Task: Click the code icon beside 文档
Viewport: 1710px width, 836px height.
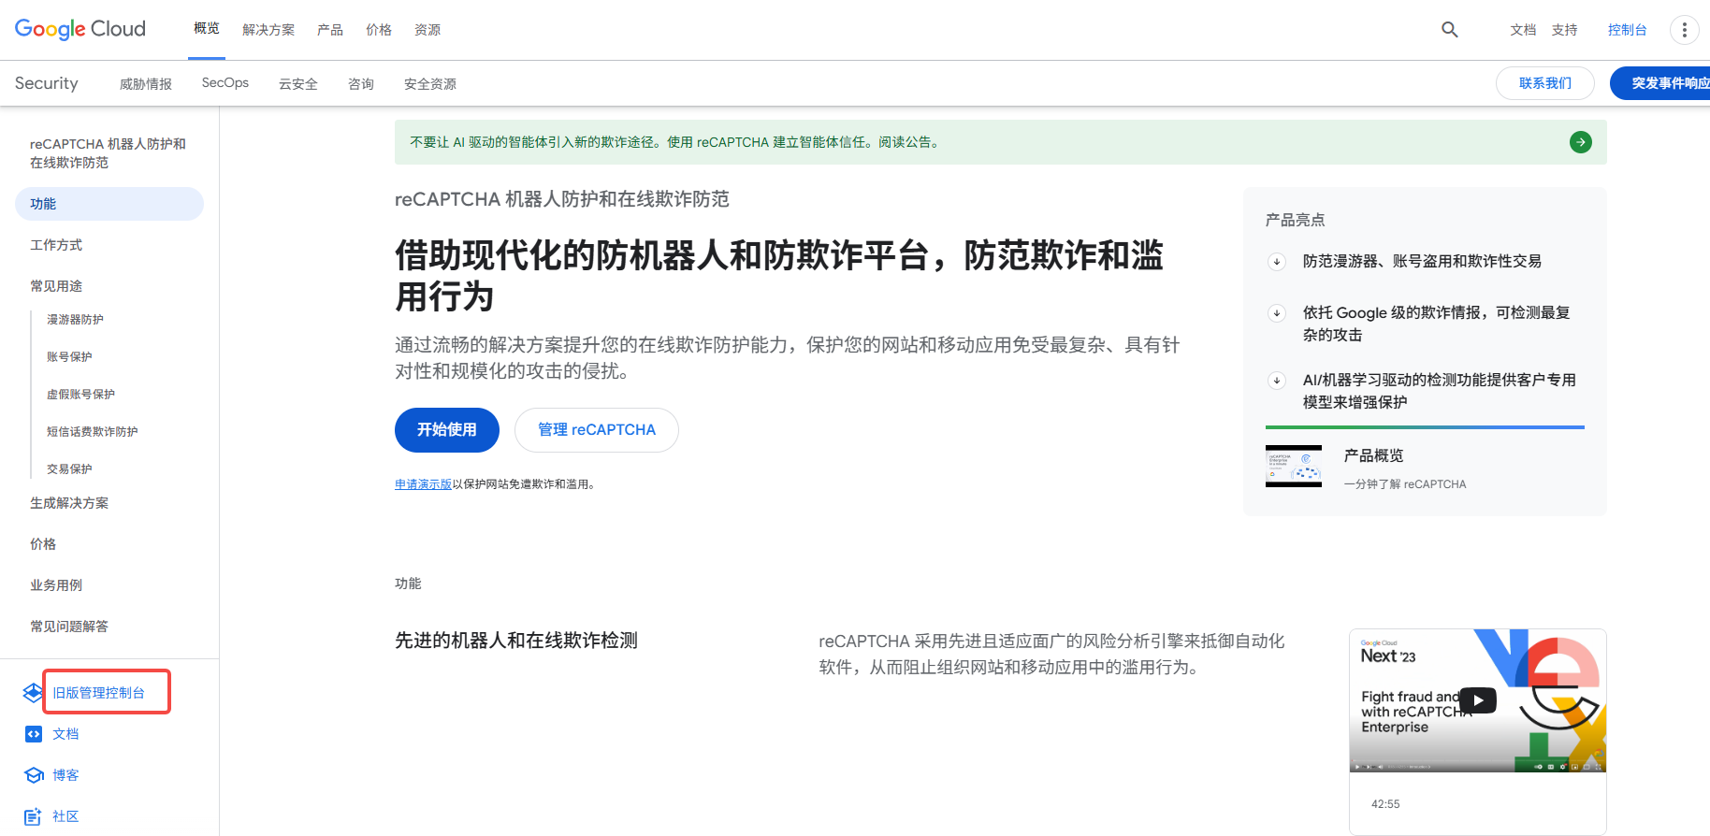Action: point(34,734)
